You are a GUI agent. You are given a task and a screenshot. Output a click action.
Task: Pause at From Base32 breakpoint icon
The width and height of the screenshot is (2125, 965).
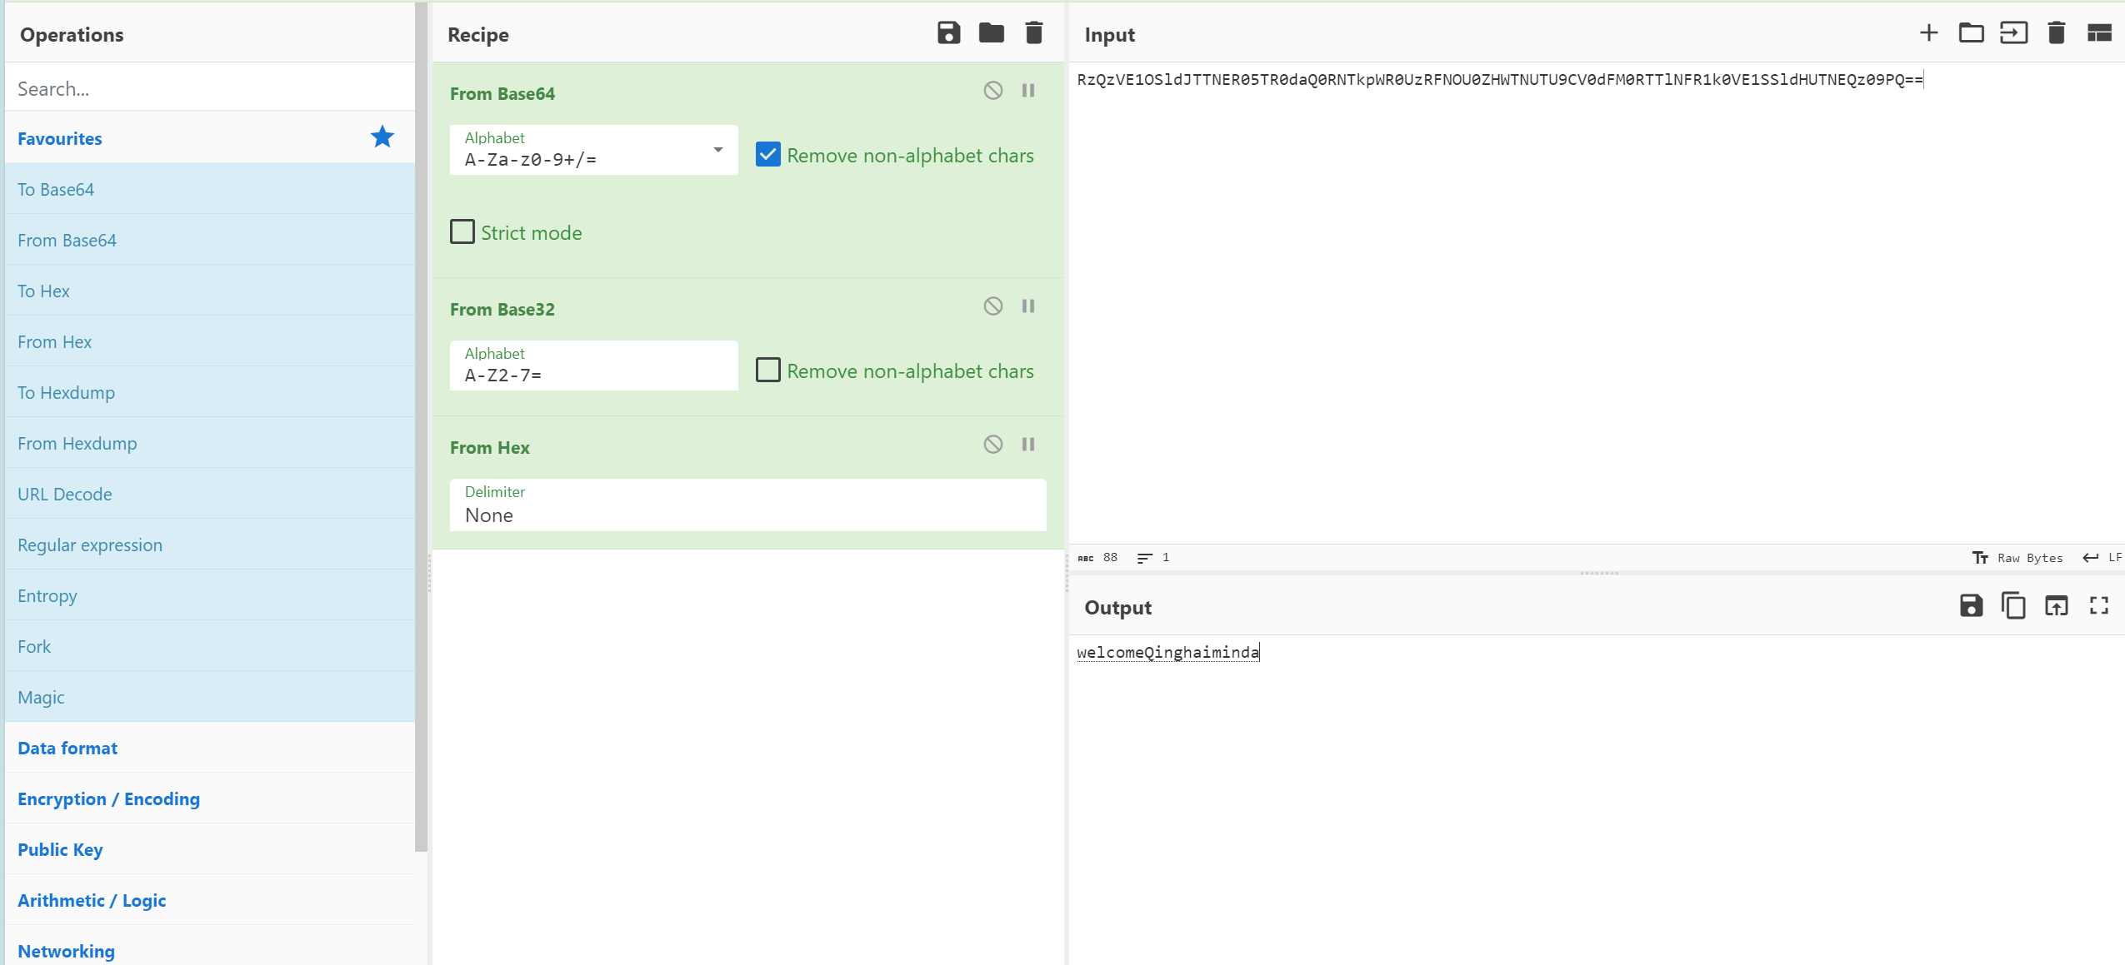coord(1028,306)
